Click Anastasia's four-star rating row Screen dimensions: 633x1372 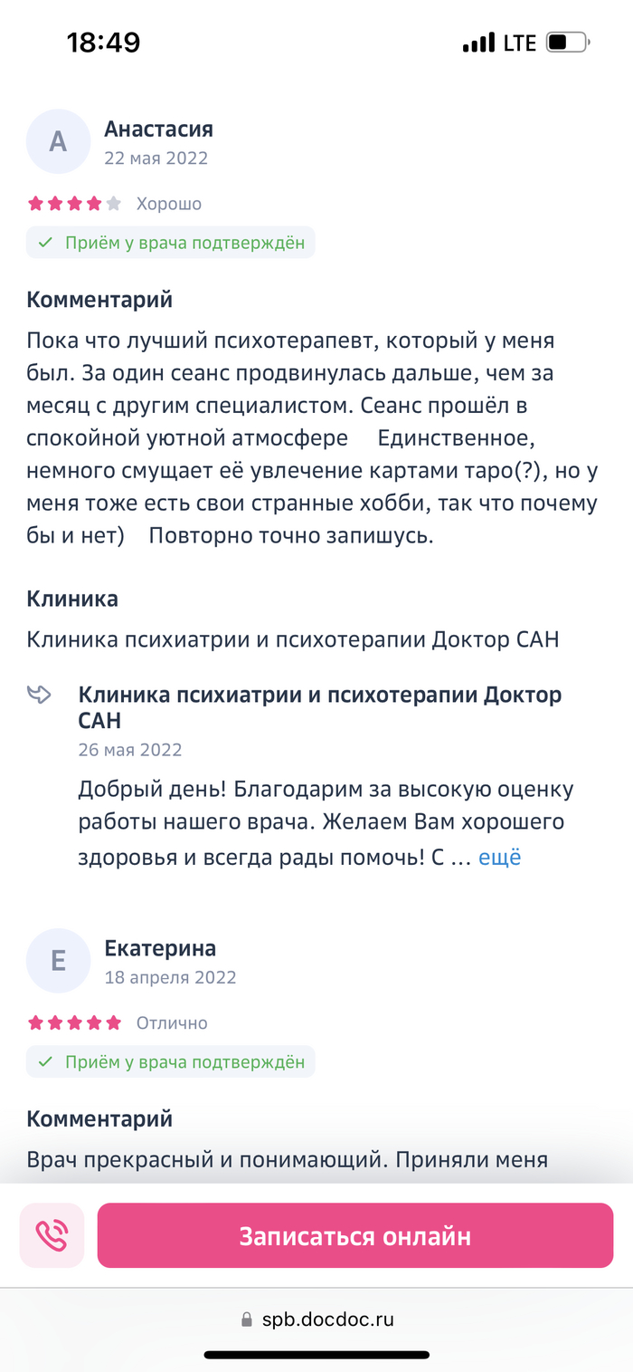point(74,204)
